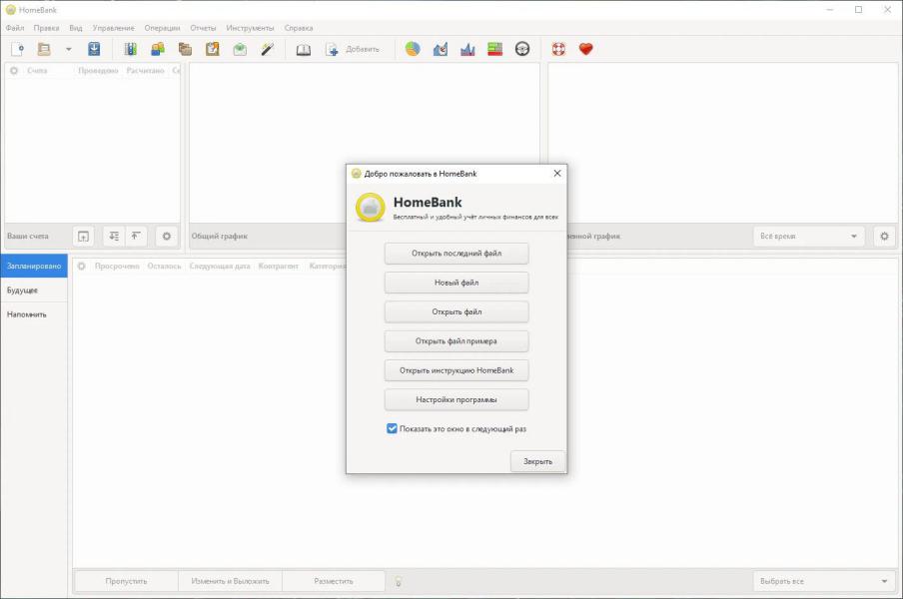Click the gear icon in accounts list header
Viewport: 903px width, 599px height.
pos(14,70)
